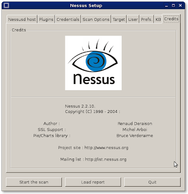Image resolution: width=188 pixels, height=194 pixels.
Task: Click the Author : label
Action: [52, 124]
